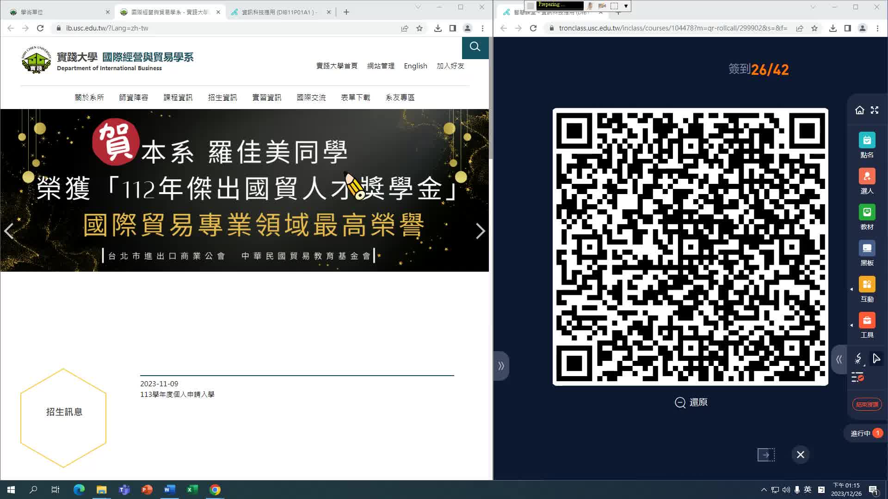
Task: Show hidden system tray icons
Action: pos(764,490)
